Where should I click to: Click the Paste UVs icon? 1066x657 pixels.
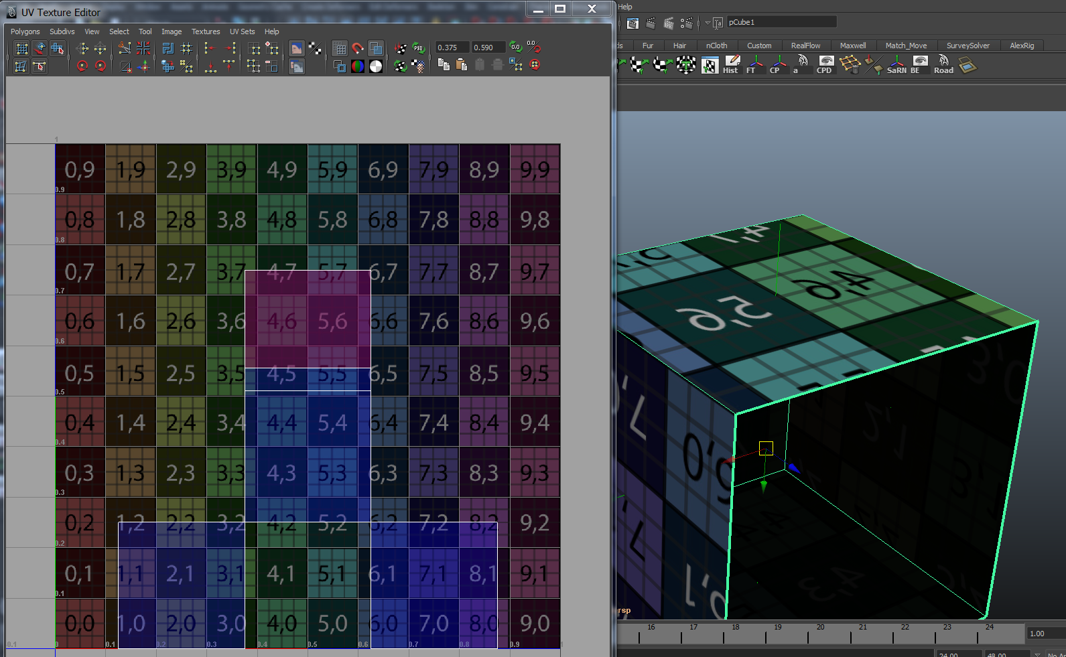point(462,65)
